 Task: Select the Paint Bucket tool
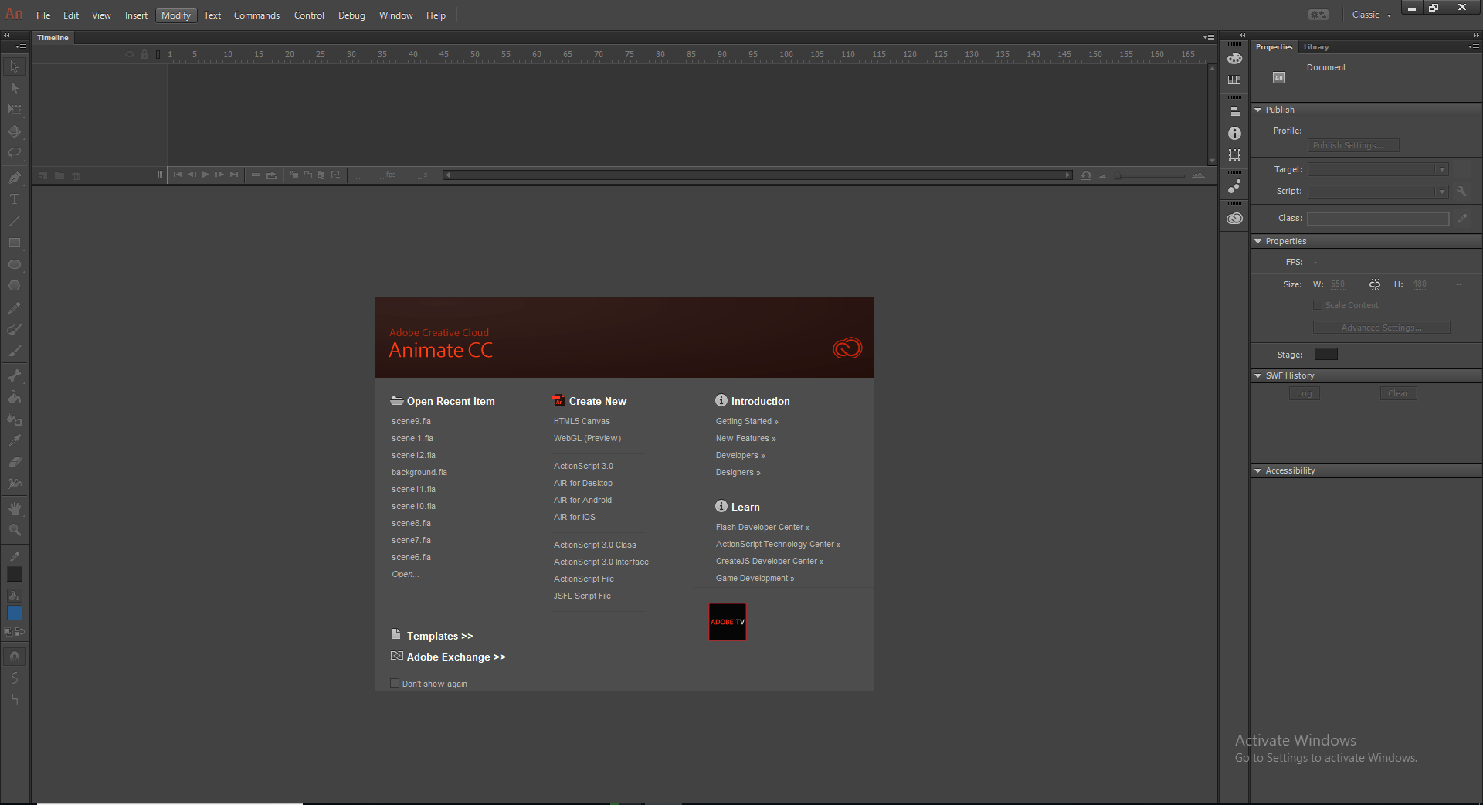pyautogui.click(x=15, y=397)
